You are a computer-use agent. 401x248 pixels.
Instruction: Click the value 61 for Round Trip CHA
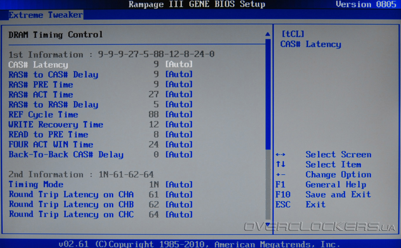point(154,194)
